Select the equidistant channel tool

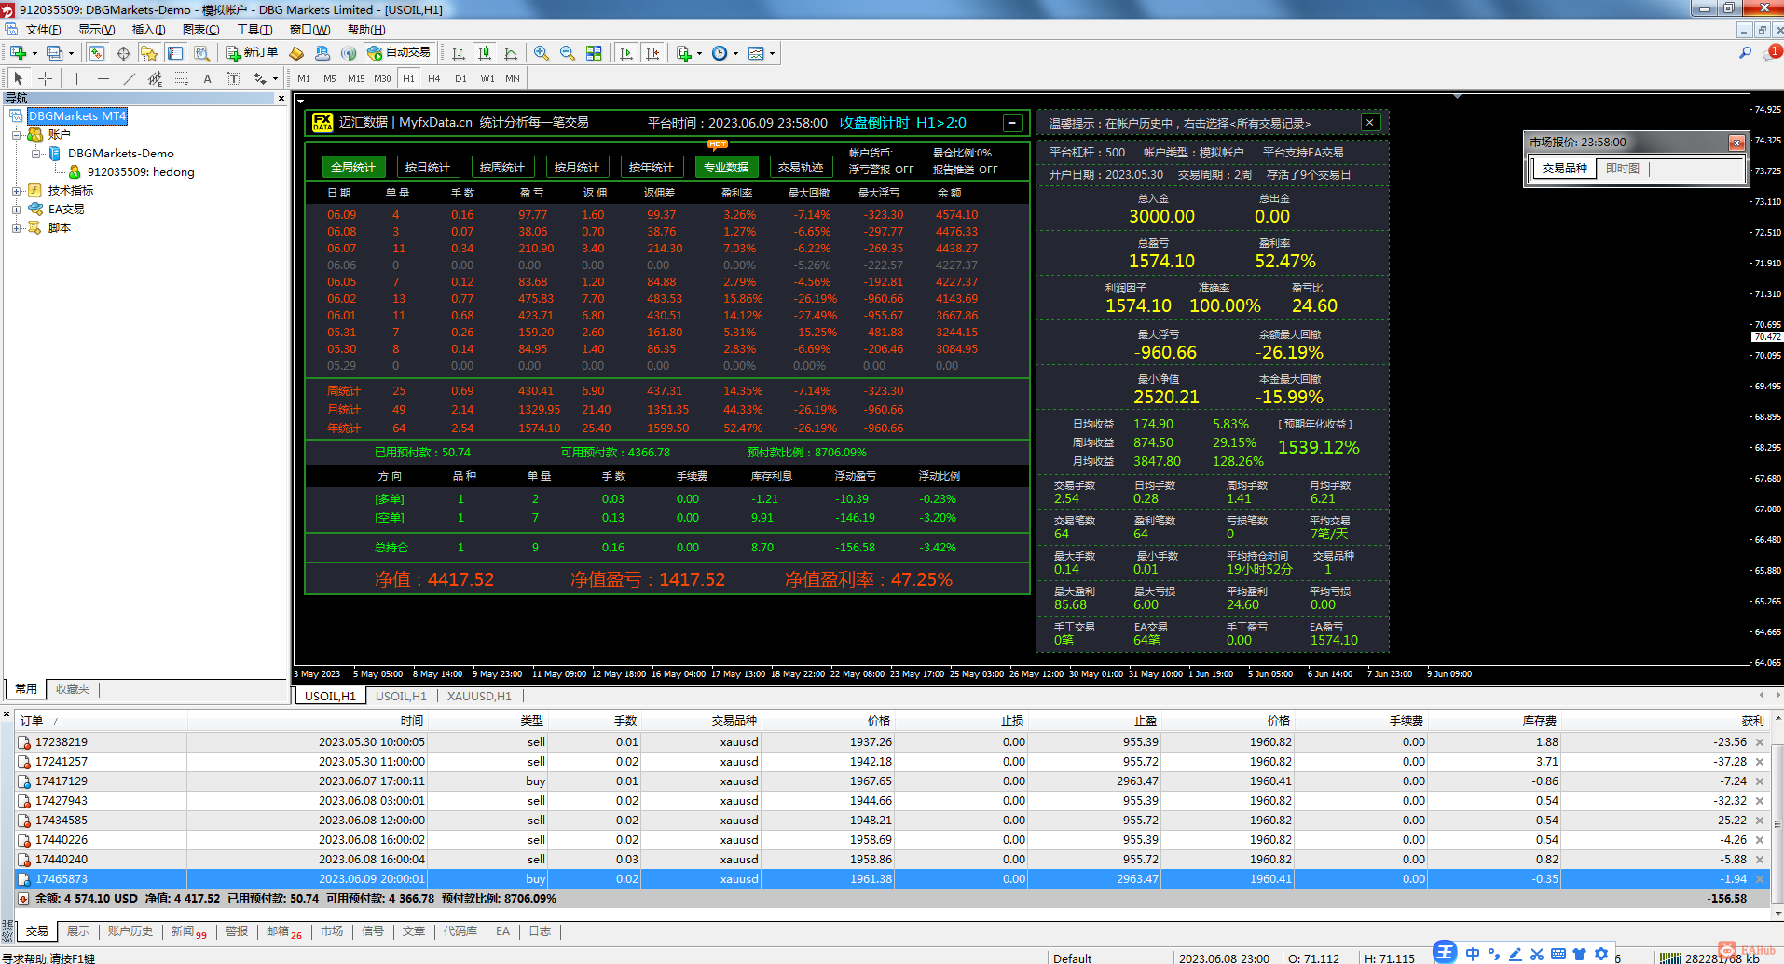point(155,78)
